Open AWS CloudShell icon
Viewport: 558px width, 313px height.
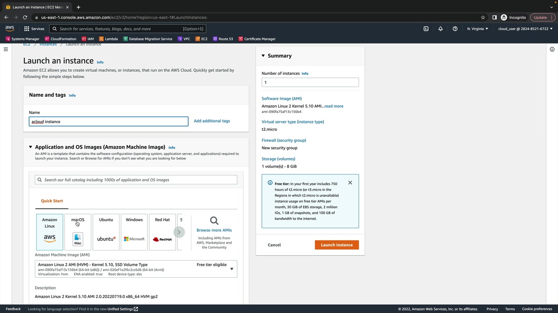click(426, 29)
